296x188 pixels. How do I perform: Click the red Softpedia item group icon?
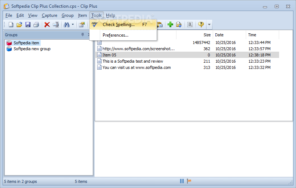click(x=9, y=43)
